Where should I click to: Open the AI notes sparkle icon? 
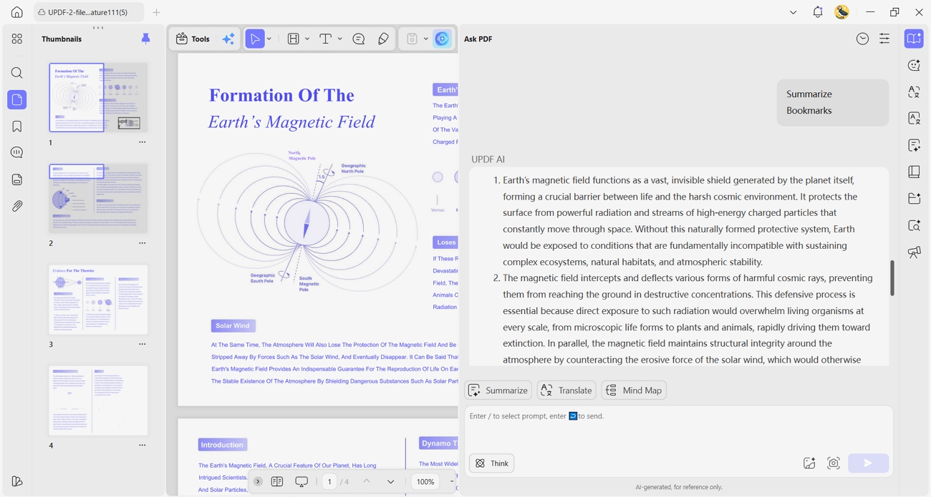pyautogui.click(x=915, y=145)
